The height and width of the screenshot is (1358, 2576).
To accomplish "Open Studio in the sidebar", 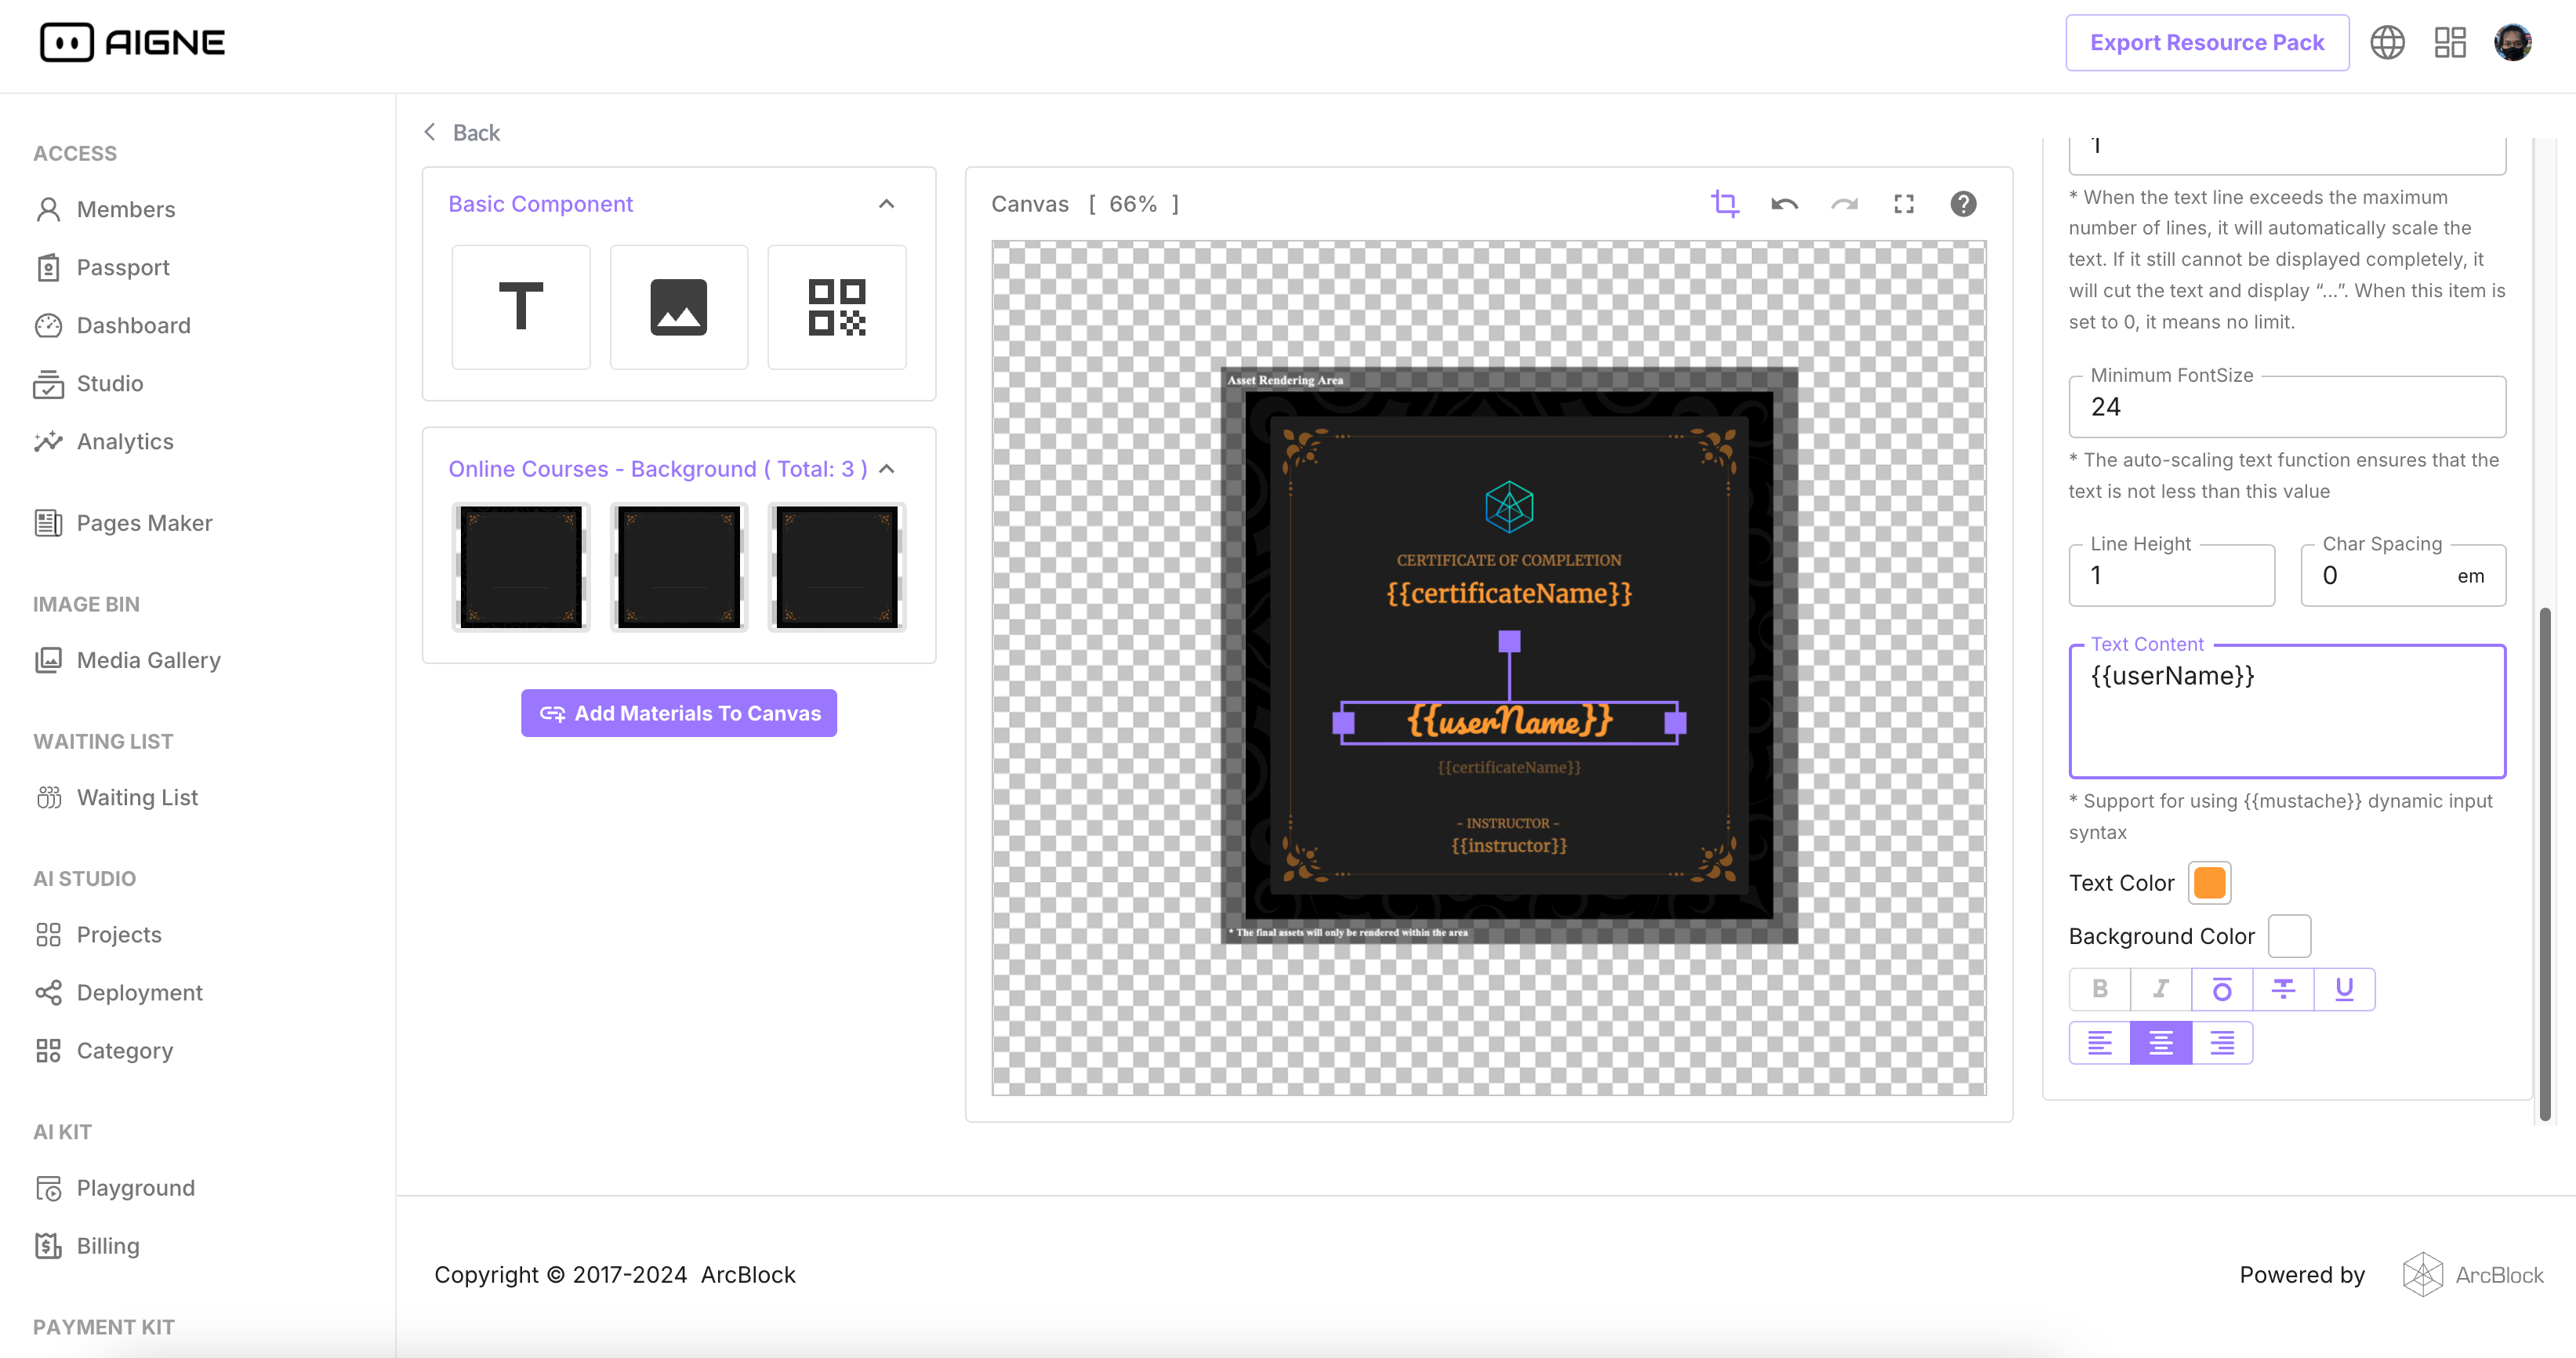I will [x=109, y=383].
